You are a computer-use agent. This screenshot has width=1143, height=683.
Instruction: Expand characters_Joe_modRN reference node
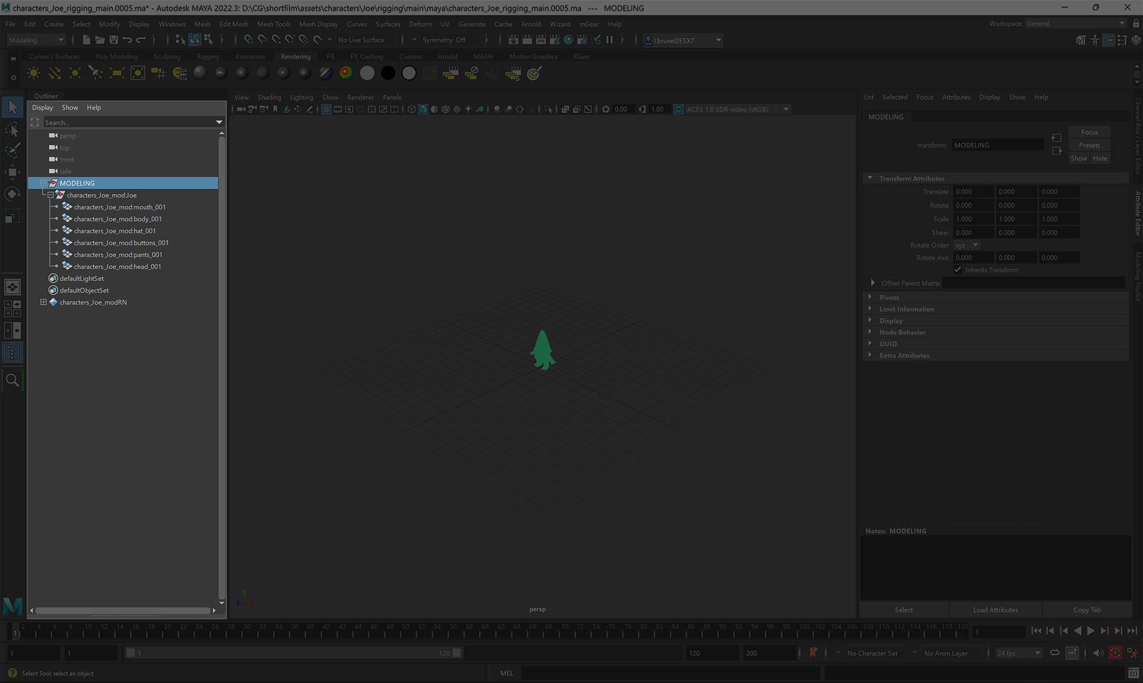[43, 302]
